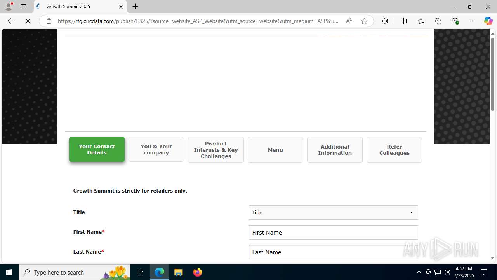The image size is (497, 280).
Task: Expand the Title dropdown
Action: pyautogui.click(x=334, y=212)
